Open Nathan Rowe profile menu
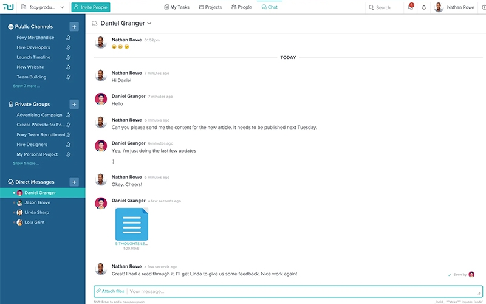 pos(454,7)
